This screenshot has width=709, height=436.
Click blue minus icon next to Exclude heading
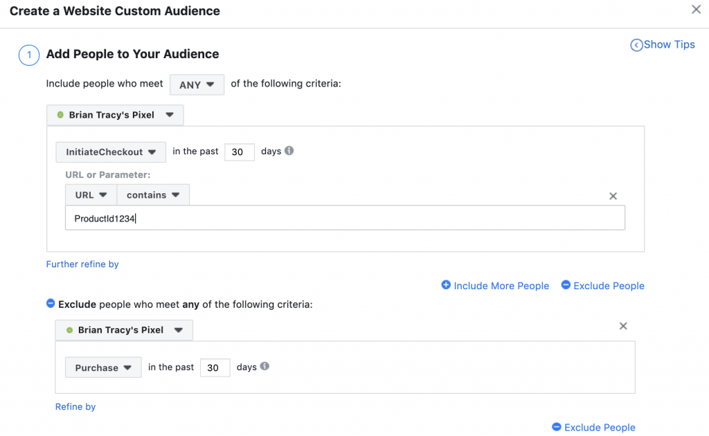pyautogui.click(x=51, y=304)
